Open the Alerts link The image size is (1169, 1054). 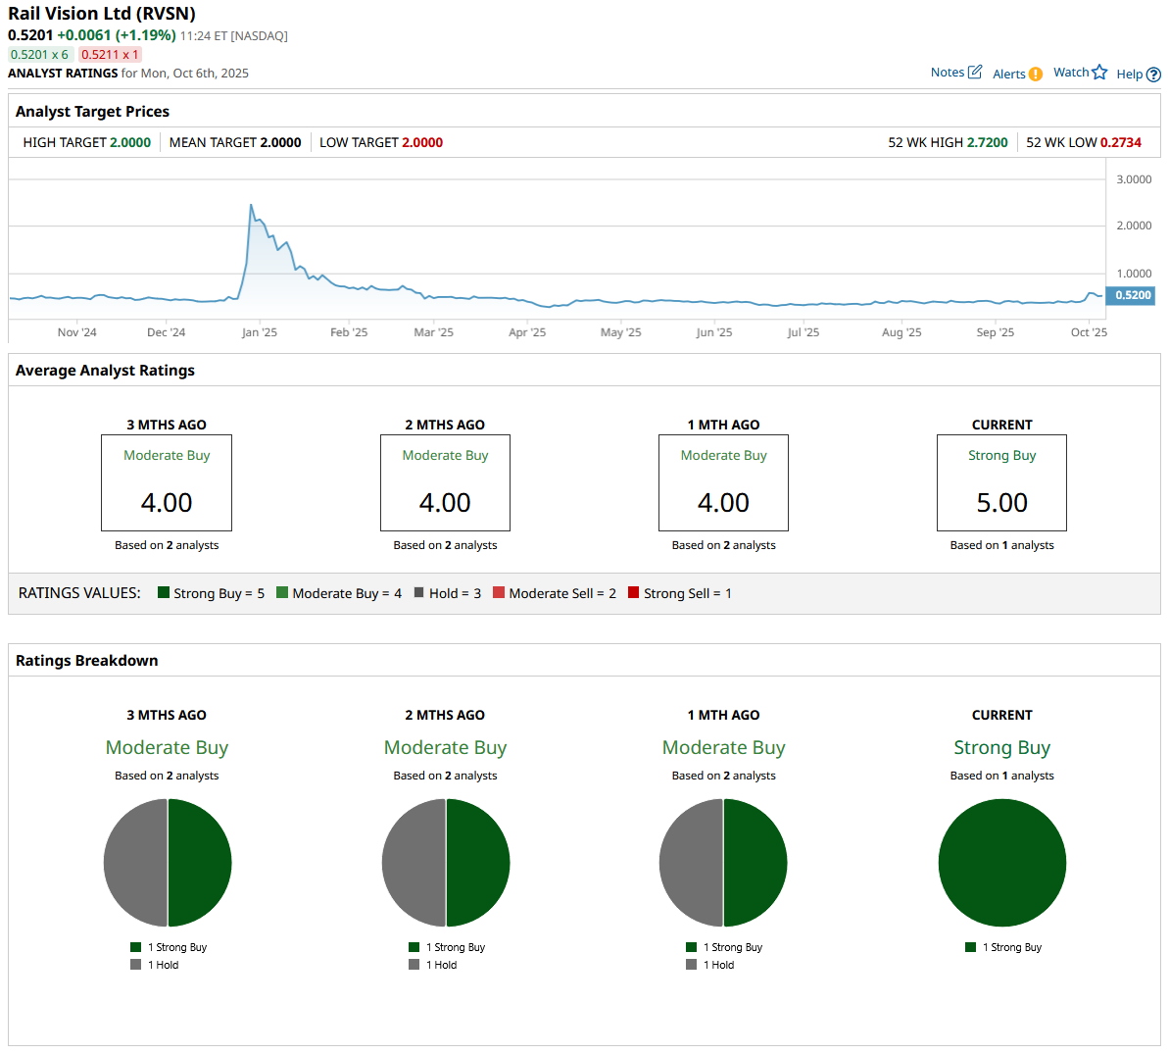(x=1008, y=75)
